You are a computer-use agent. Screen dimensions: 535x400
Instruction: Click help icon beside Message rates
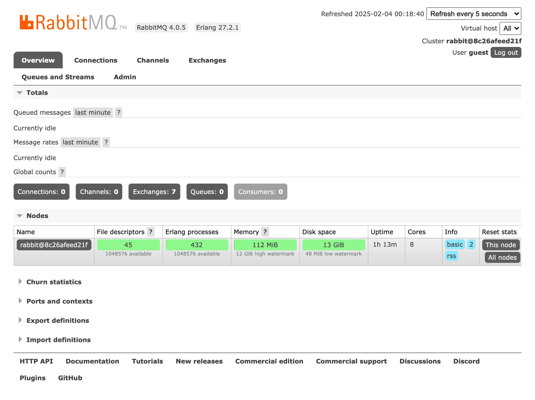coord(106,142)
